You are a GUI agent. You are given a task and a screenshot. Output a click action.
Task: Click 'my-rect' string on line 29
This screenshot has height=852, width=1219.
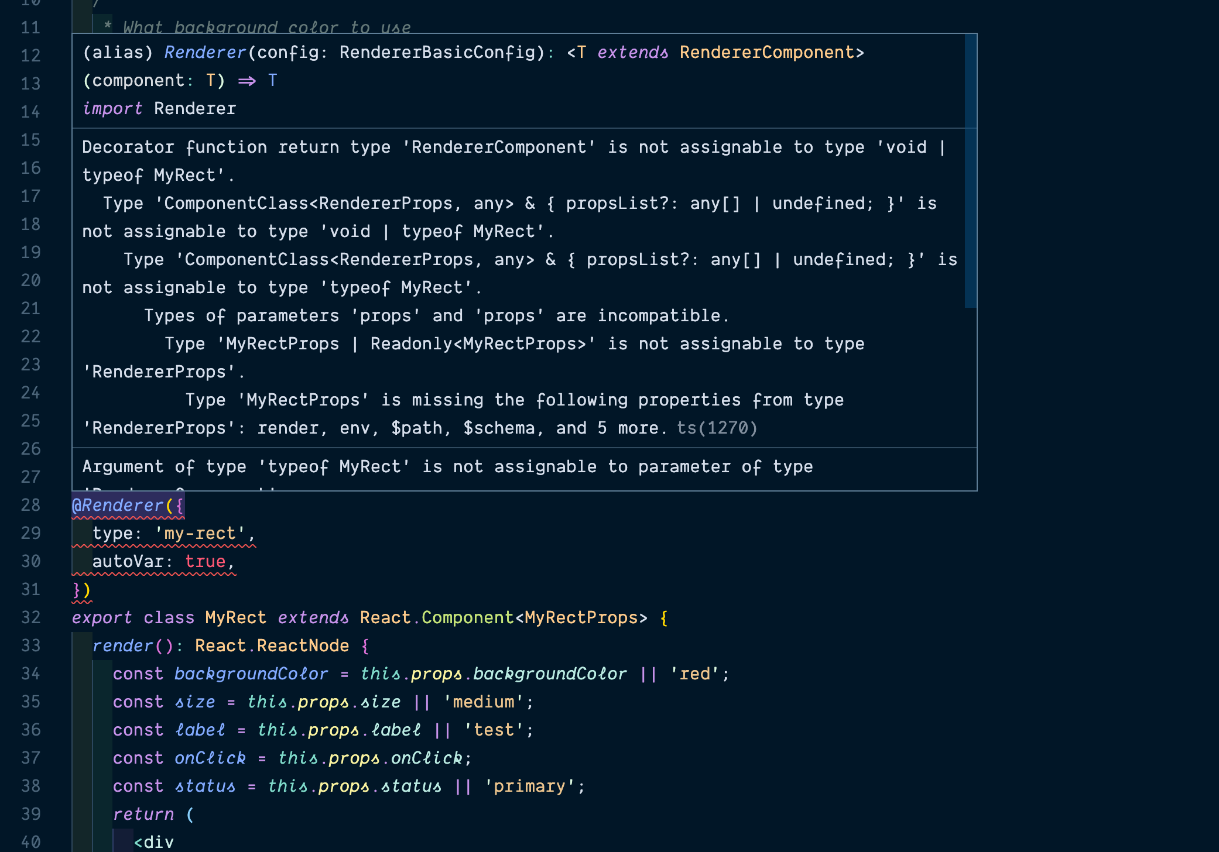200,534
